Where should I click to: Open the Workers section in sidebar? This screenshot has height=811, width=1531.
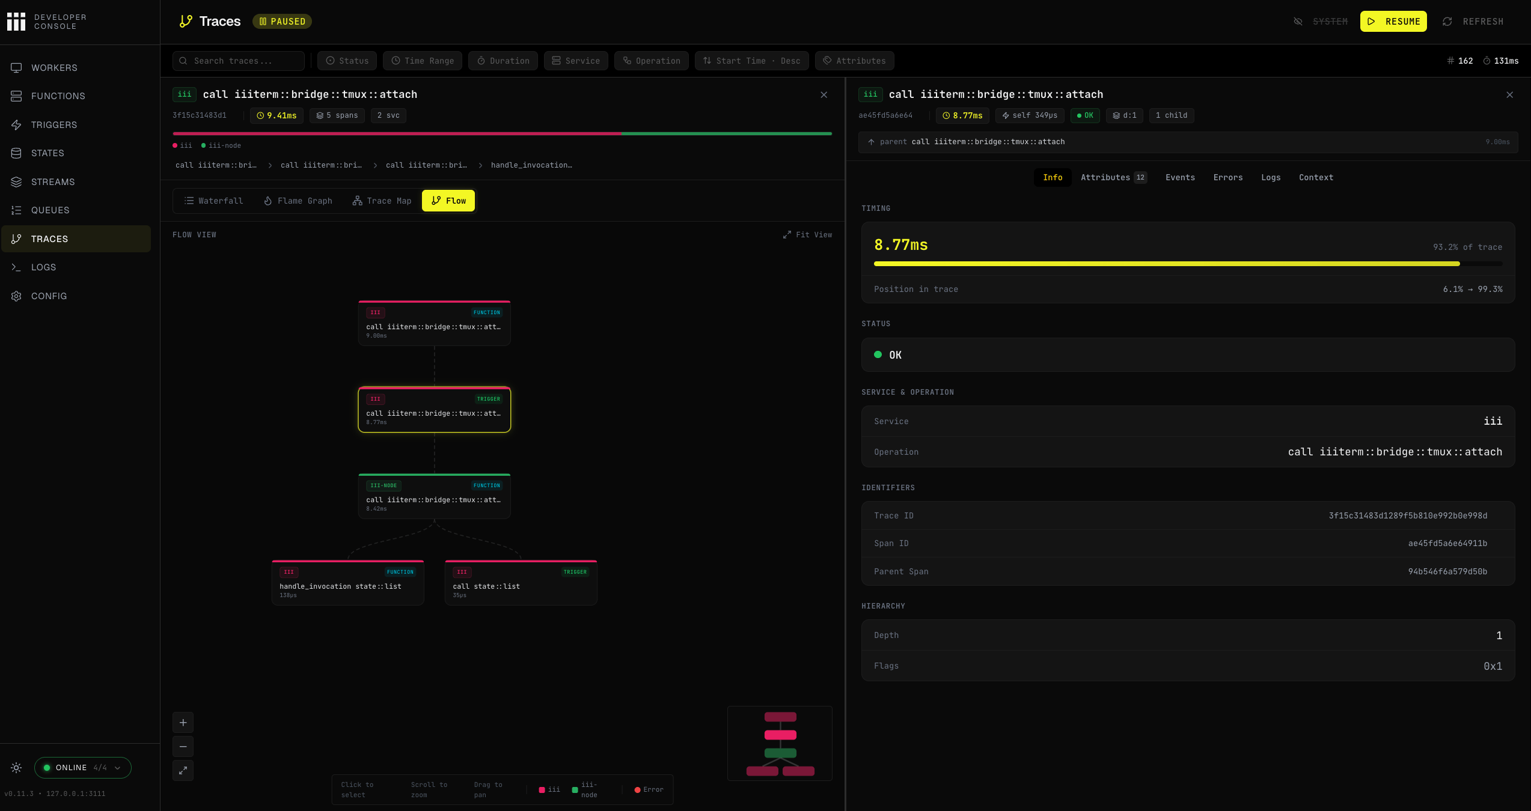pyautogui.click(x=76, y=68)
